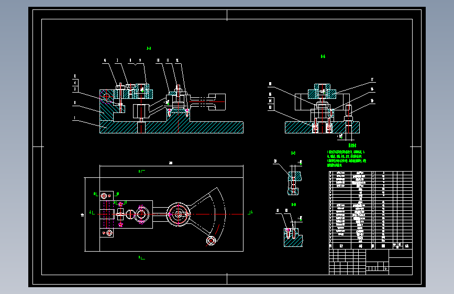Select the large circular boss in the plan view

point(179,214)
